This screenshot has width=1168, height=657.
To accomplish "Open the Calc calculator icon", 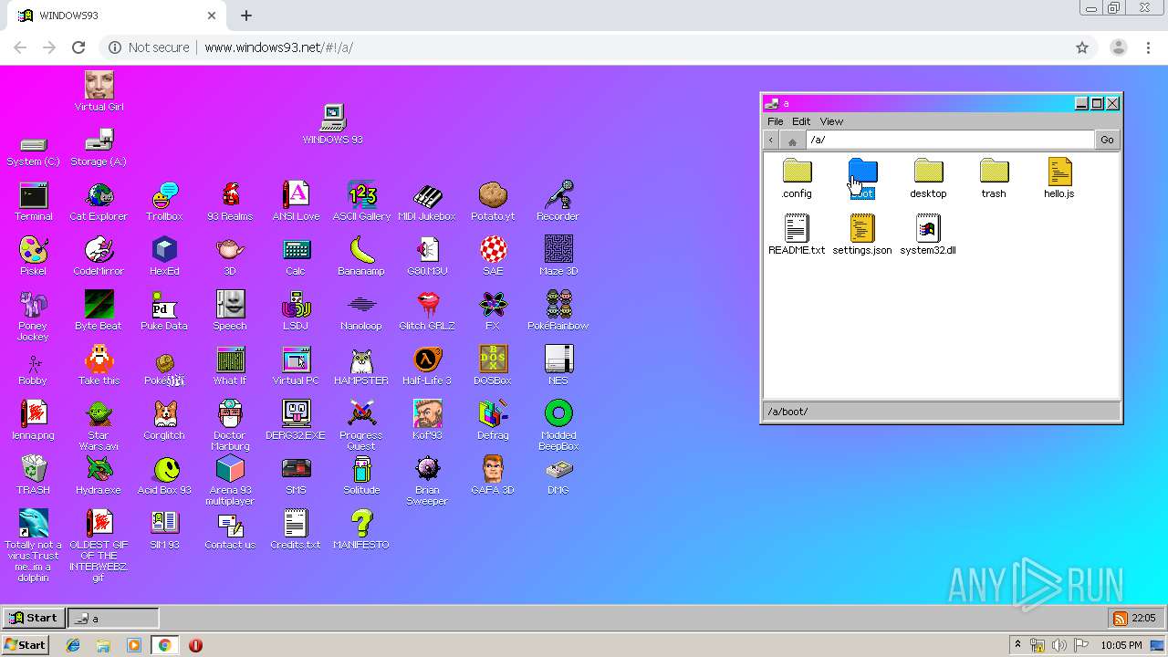I will tap(296, 256).
